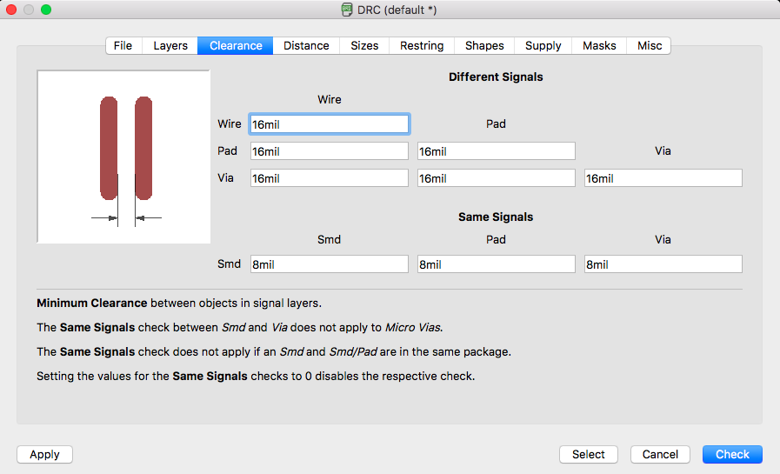Open the Restring tab
The height and width of the screenshot is (474, 780).
[x=422, y=46]
